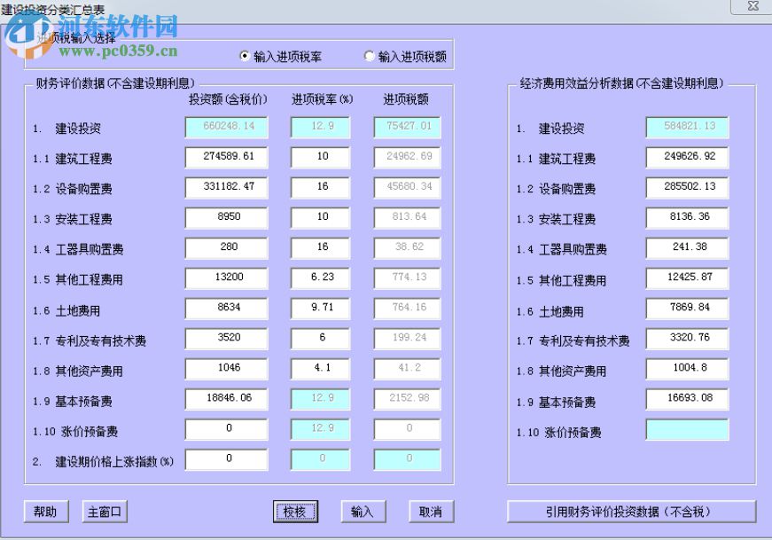The width and height of the screenshot is (772, 540).
Task: Select the 输入进项税额 radio option
Action: [369, 56]
